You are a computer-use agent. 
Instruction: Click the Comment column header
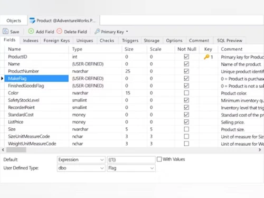point(232,49)
